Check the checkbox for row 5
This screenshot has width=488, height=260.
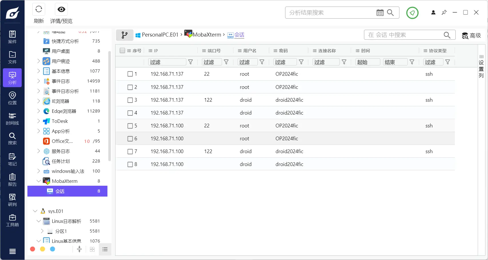click(x=130, y=126)
